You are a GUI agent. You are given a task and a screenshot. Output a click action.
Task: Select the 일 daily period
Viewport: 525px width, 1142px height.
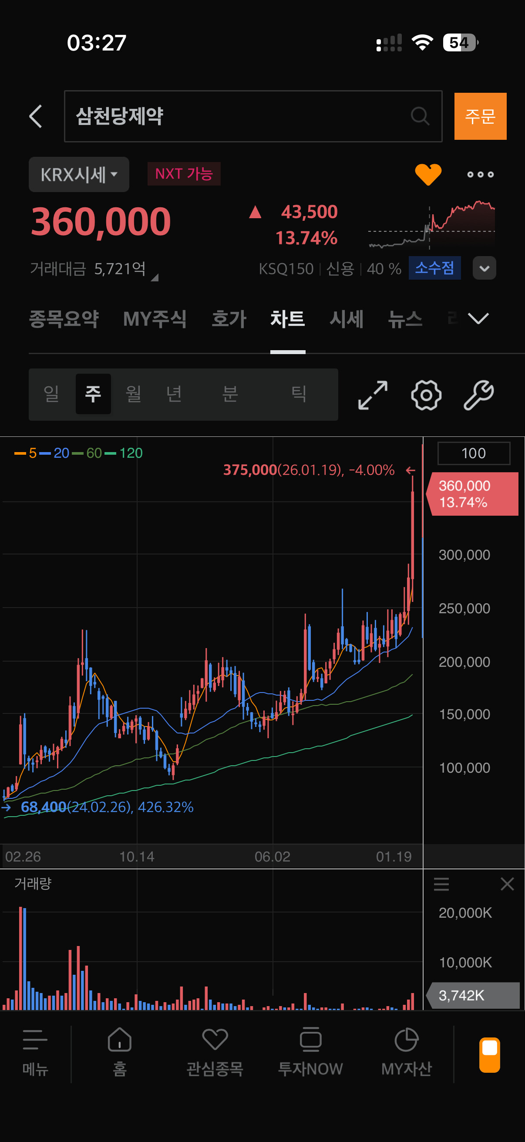[x=51, y=394]
